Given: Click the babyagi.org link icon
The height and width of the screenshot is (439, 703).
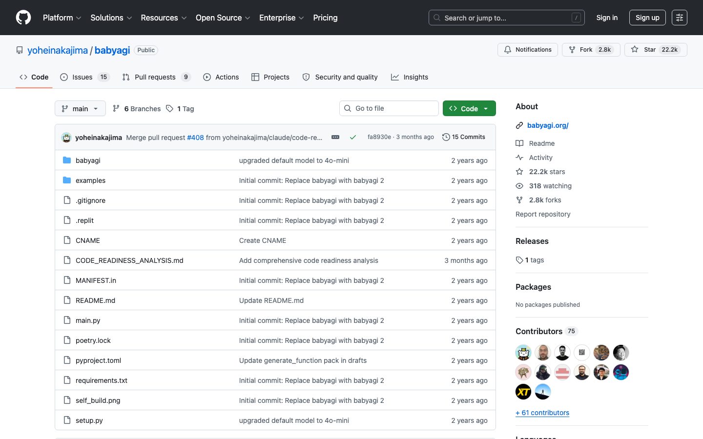Looking at the screenshot, I should coord(519,125).
